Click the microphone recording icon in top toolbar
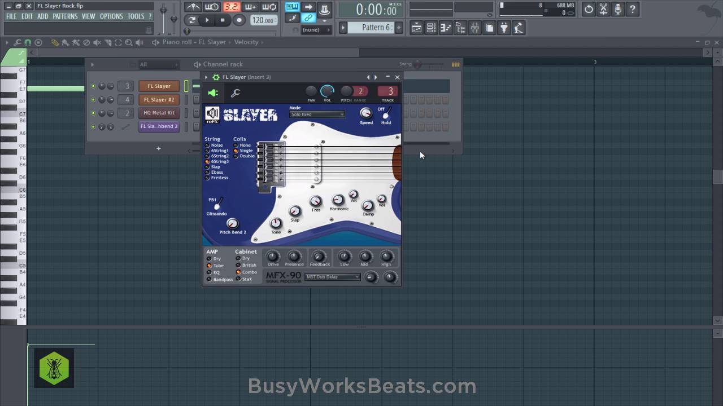723x406 pixels. click(x=618, y=9)
